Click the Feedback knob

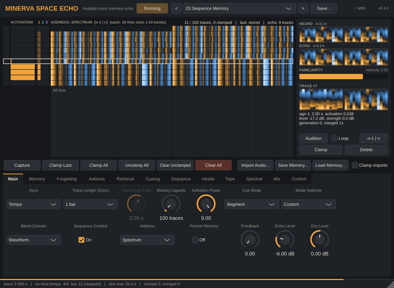[x=250, y=239]
